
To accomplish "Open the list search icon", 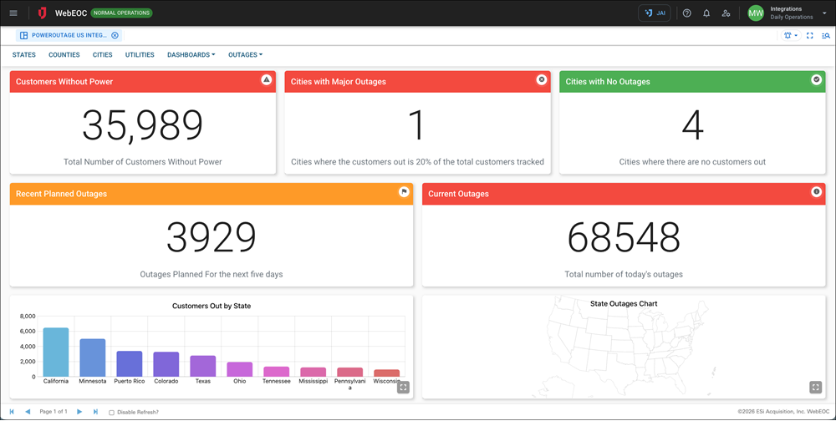I will pyautogui.click(x=825, y=36).
